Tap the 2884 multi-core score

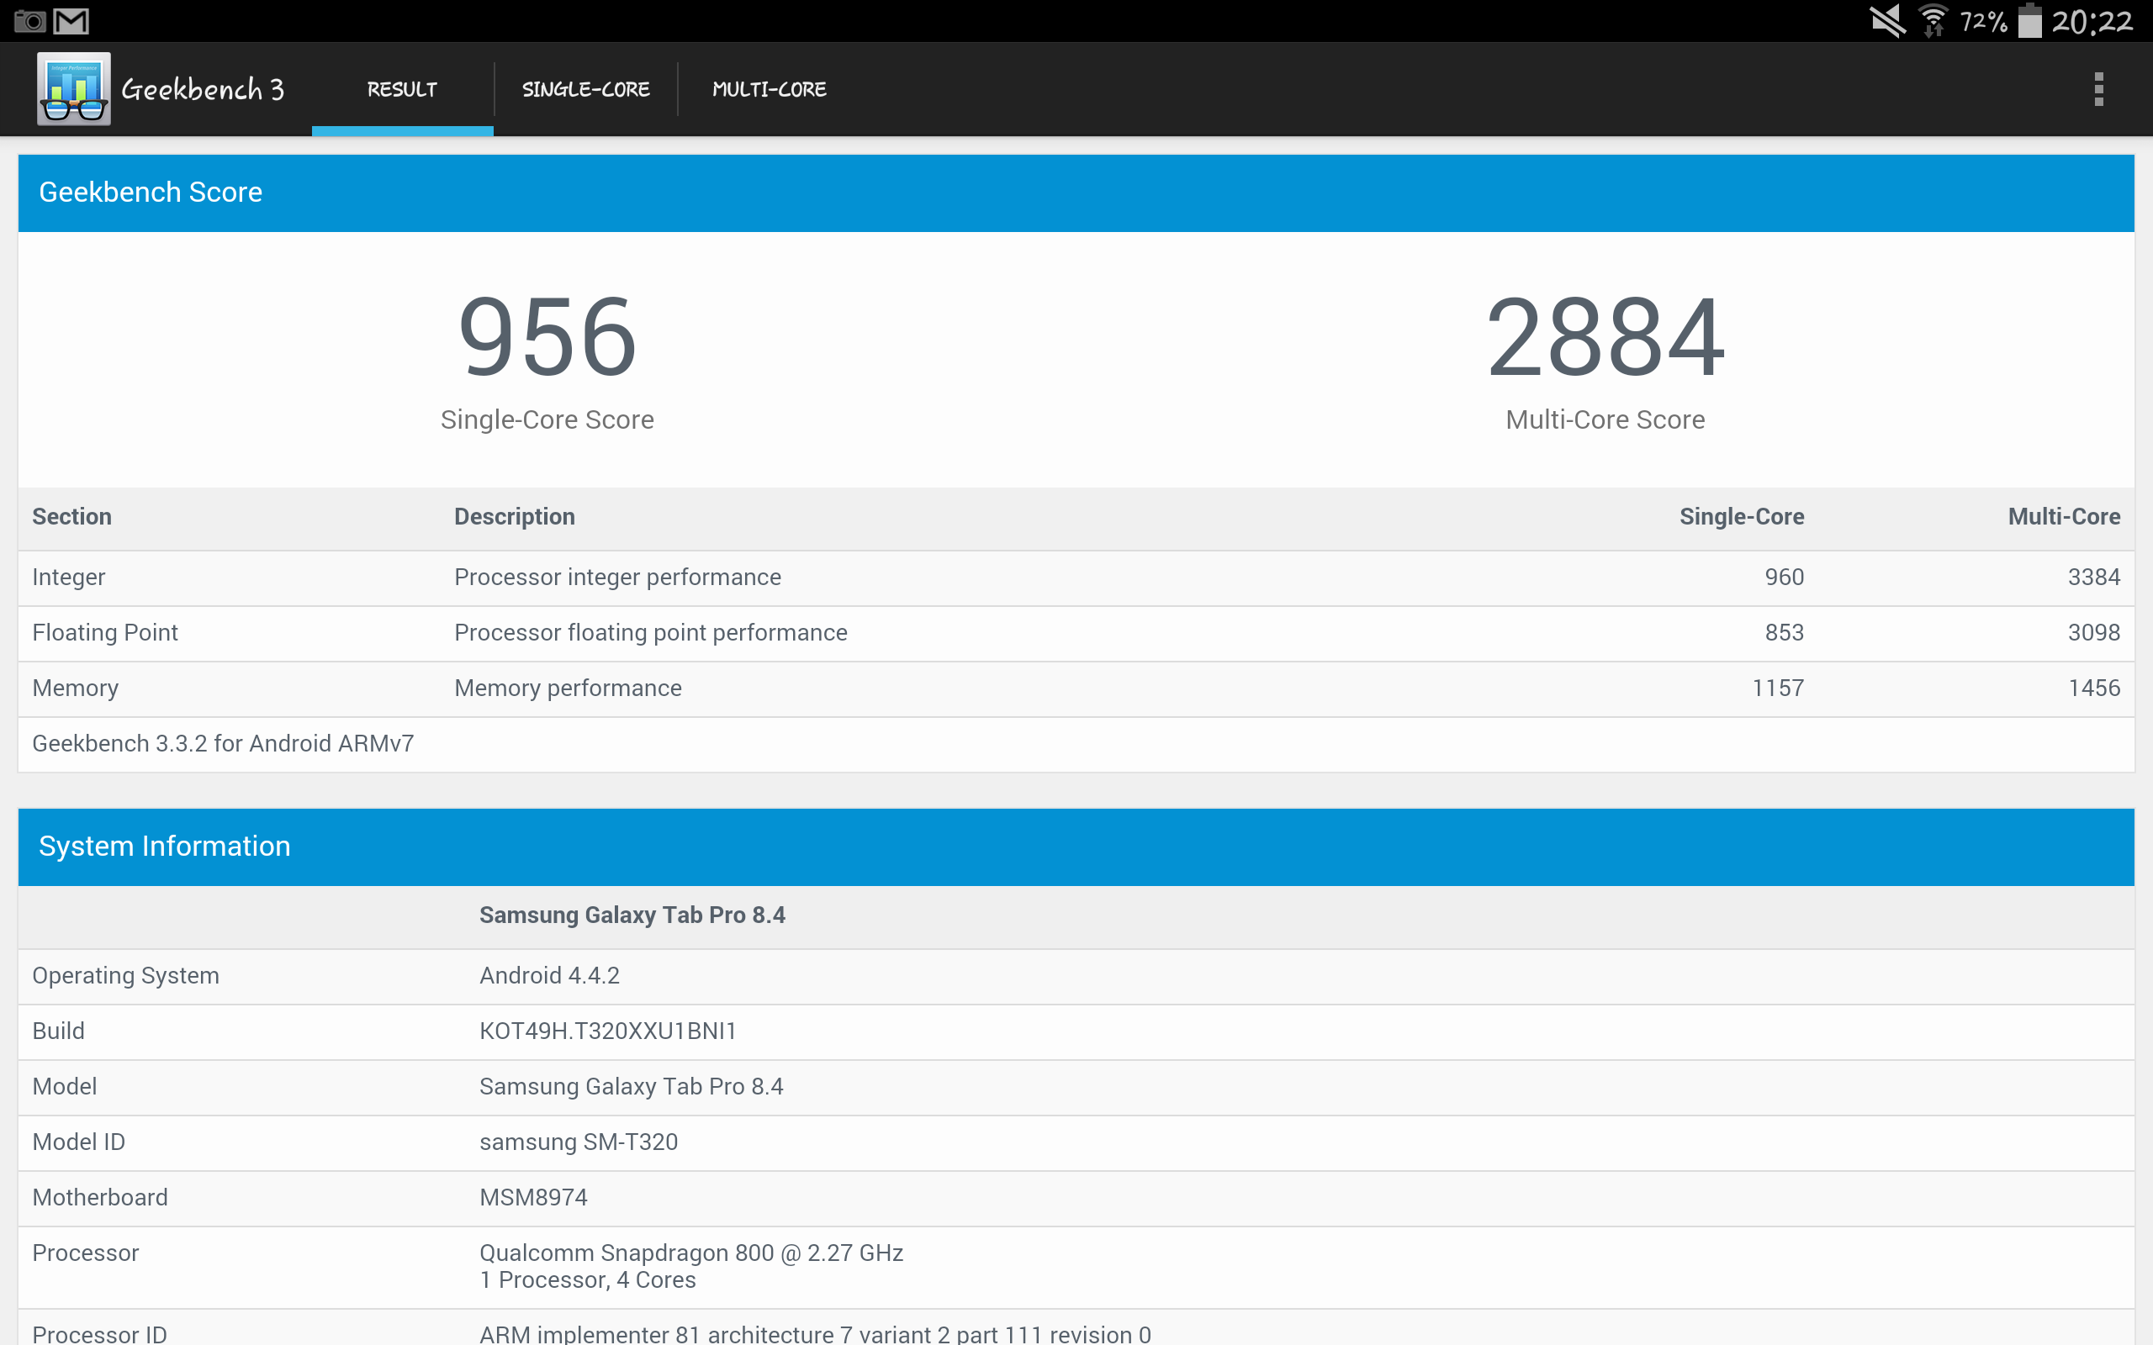(x=1605, y=338)
